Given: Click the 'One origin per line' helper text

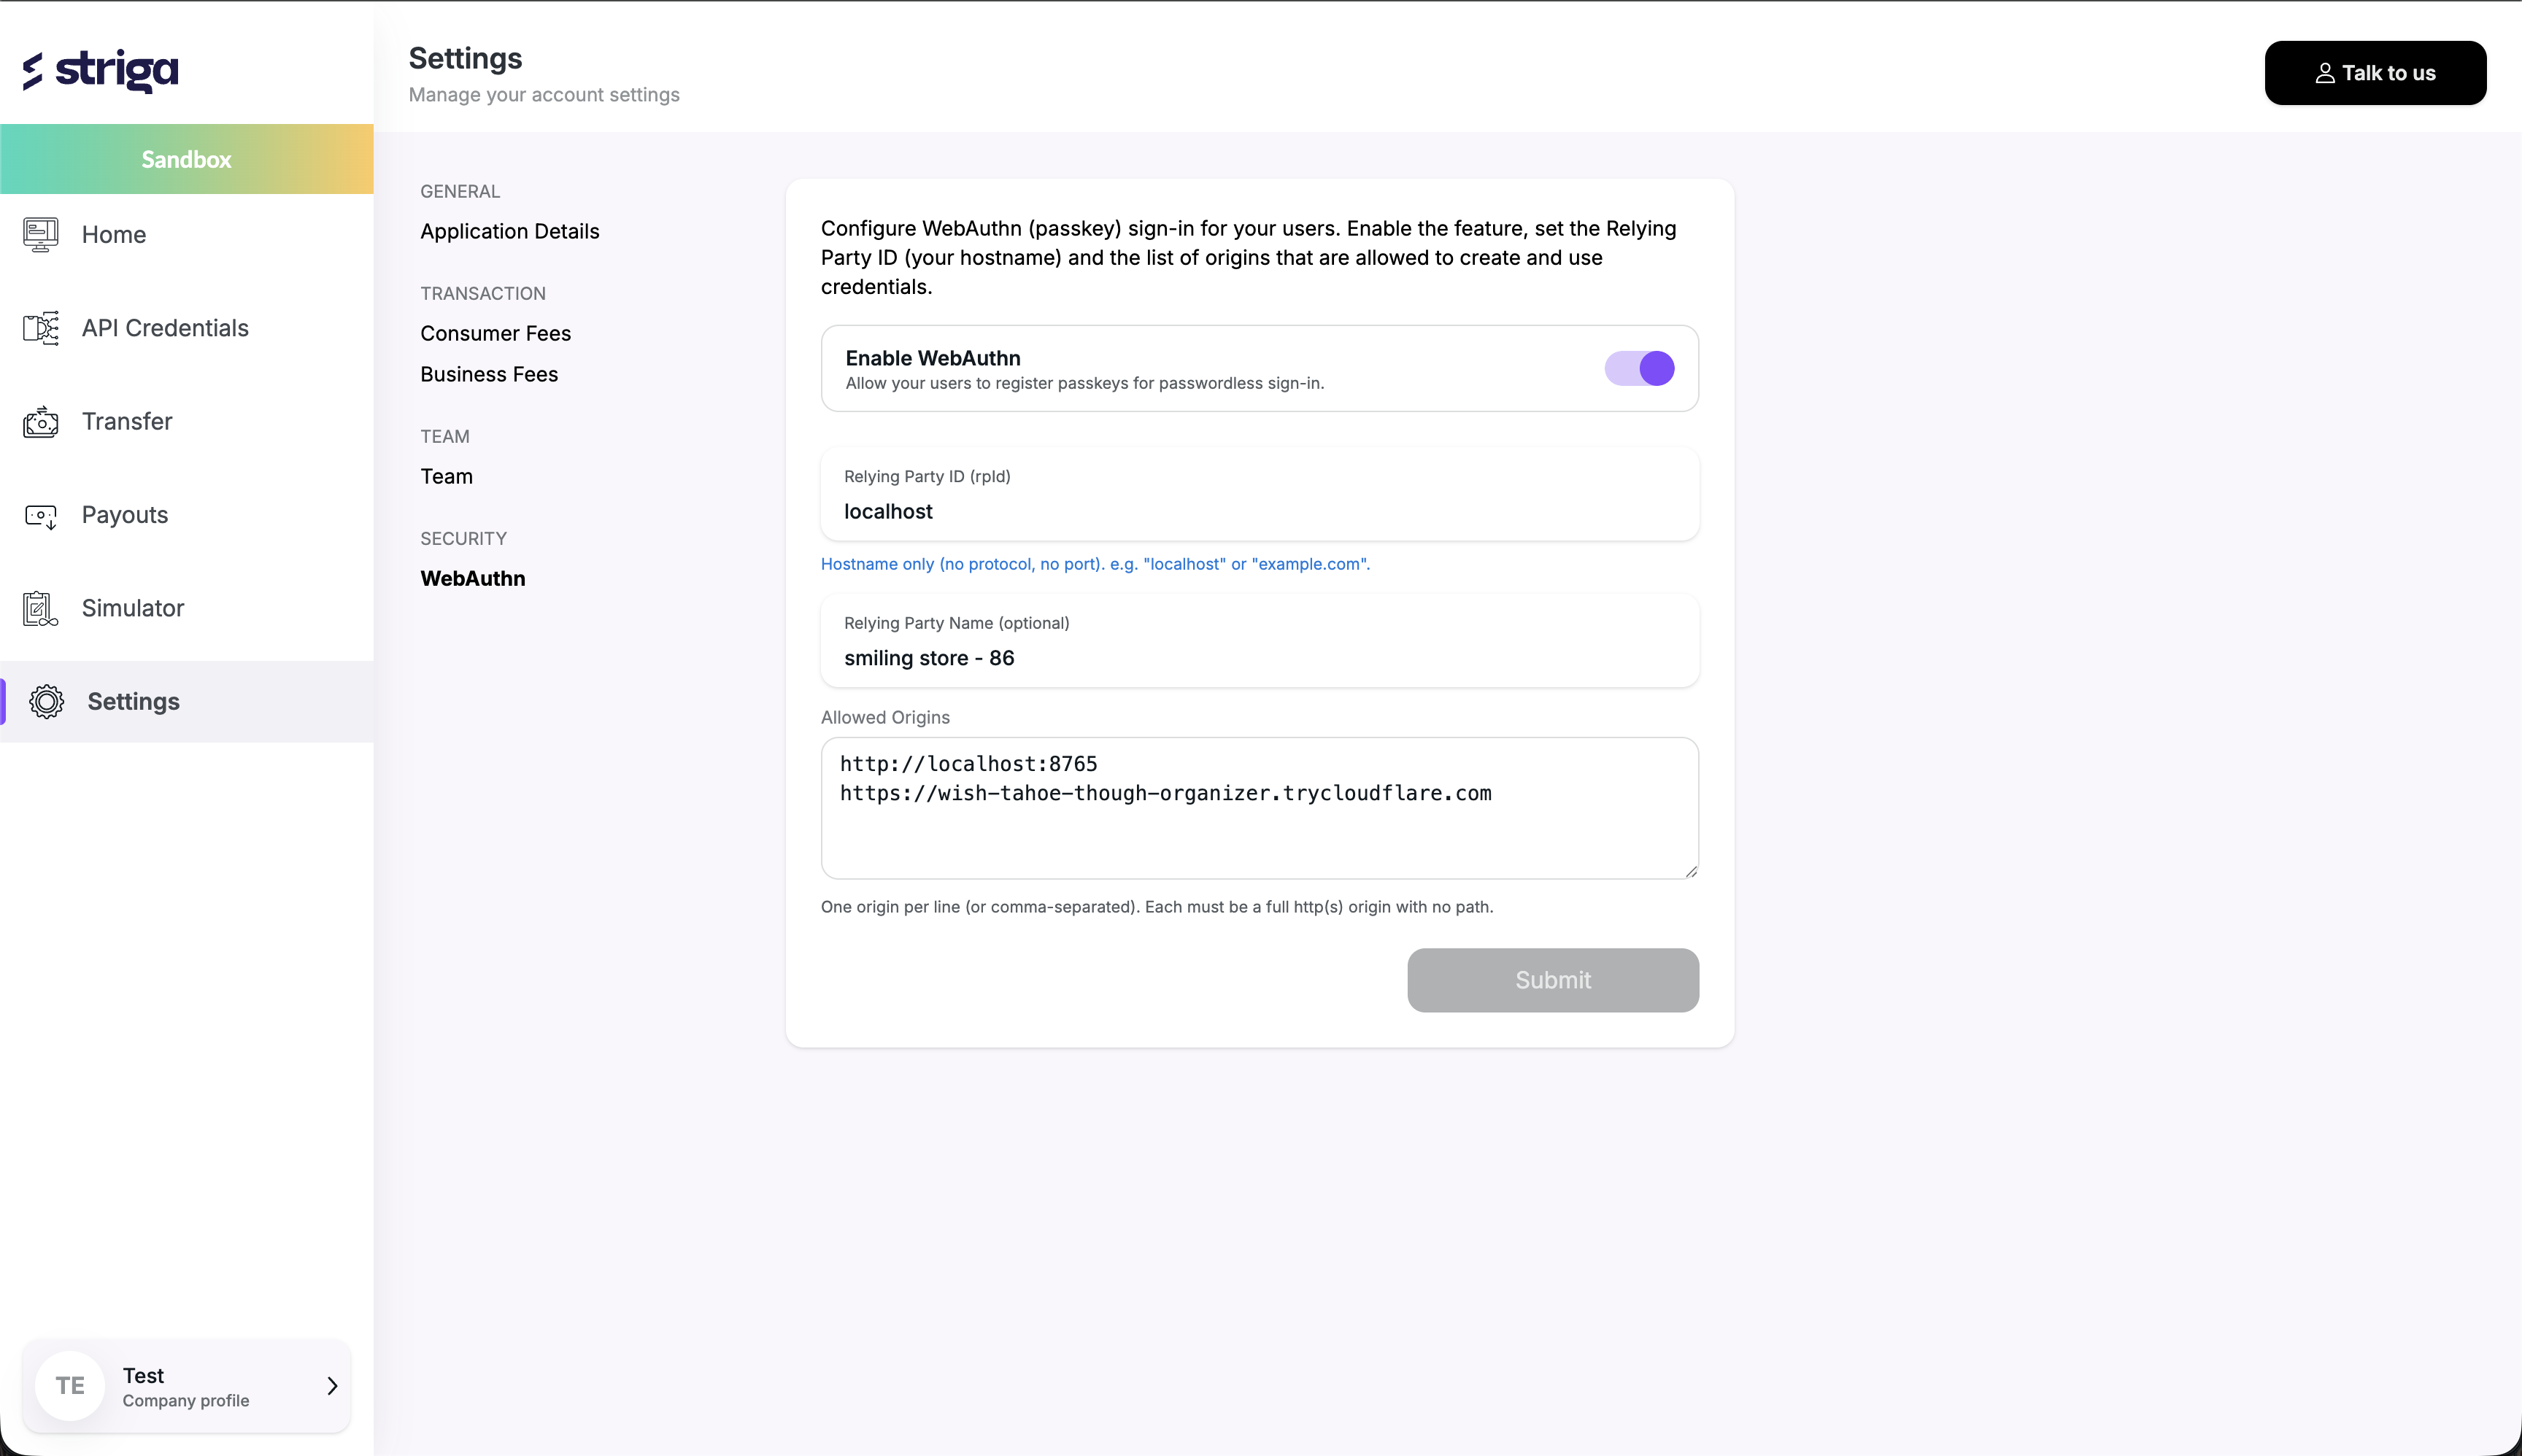Looking at the screenshot, I should click(1157, 907).
